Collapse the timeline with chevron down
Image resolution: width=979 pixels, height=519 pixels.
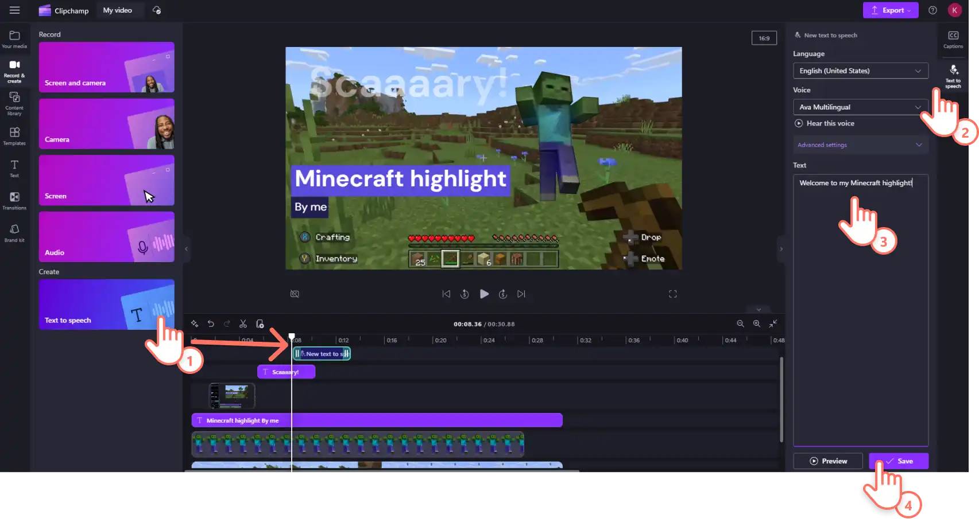tap(759, 310)
